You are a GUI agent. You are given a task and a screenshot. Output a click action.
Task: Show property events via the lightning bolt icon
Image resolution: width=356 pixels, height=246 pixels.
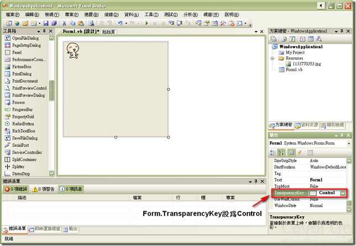(x=300, y=153)
